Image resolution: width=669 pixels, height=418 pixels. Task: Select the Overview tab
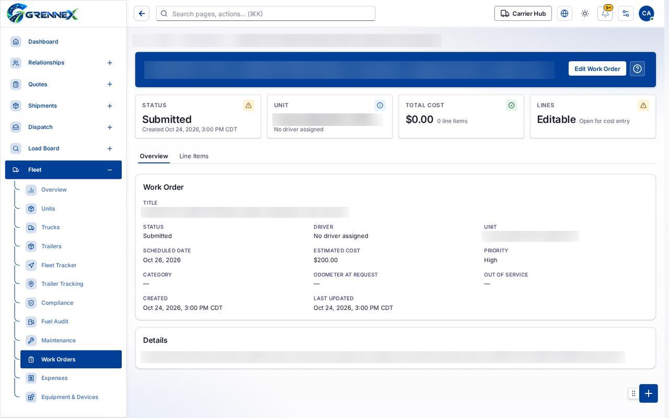pyautogui.click(x=154, y=156)
